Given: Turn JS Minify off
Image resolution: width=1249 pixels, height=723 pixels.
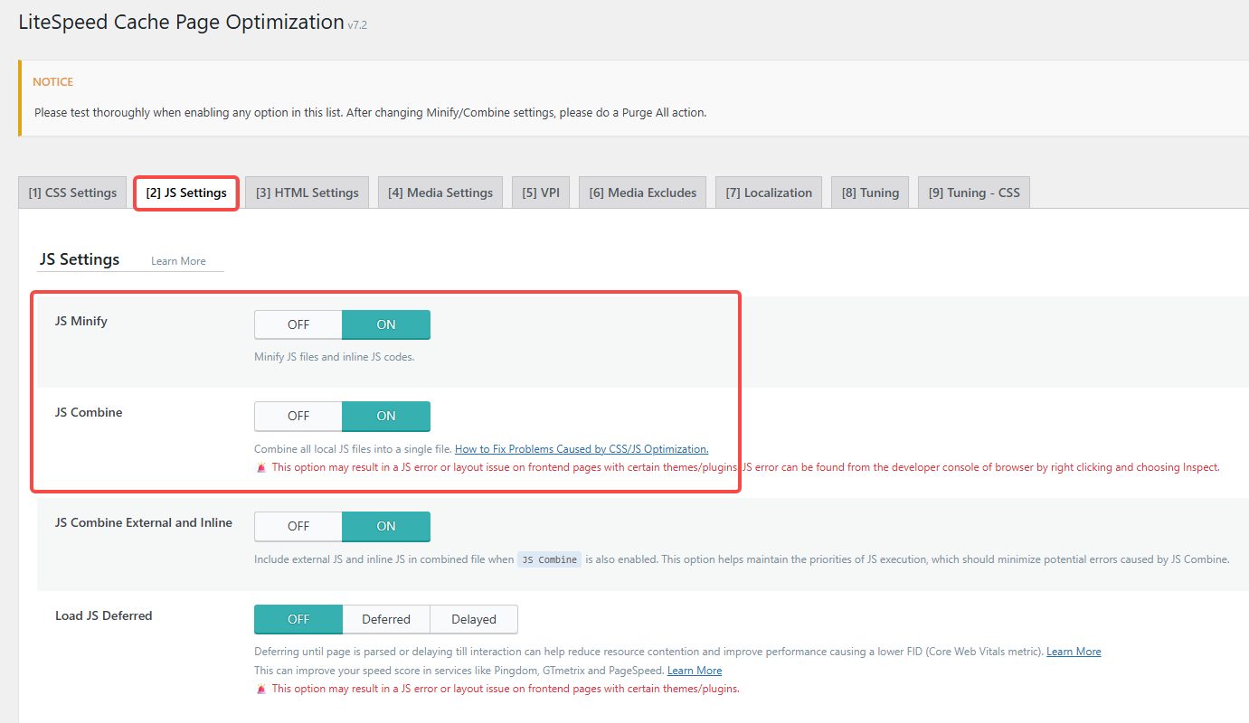Looking at the screenshot, I should pos(298,324).
